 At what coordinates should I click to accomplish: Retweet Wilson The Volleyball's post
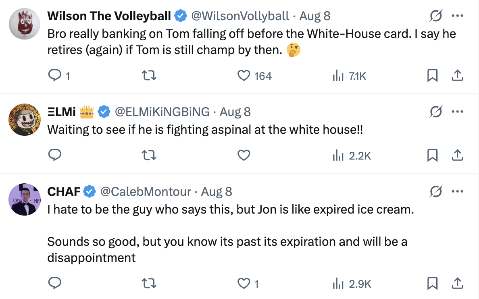coord(150,76)
